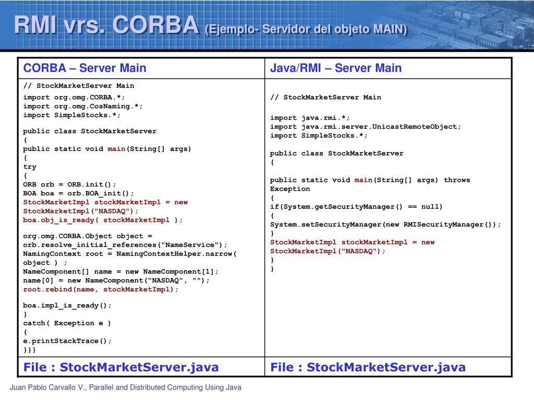Click Java/RMI column "public class StockMarketServer" line
Image resolution: width=534 pixels, height=400 pixels.
coord(336,154)
